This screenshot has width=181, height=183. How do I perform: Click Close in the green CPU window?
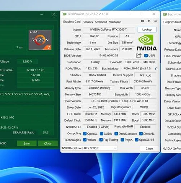(48, 143)
